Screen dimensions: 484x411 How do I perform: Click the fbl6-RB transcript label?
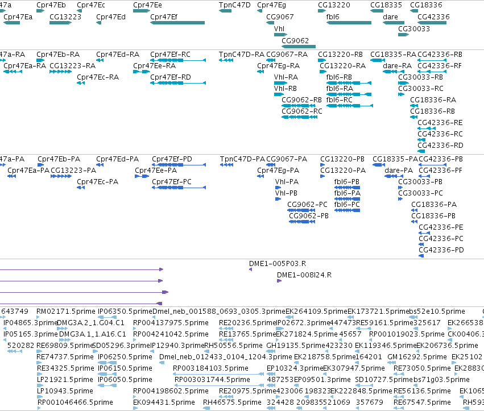339,77
